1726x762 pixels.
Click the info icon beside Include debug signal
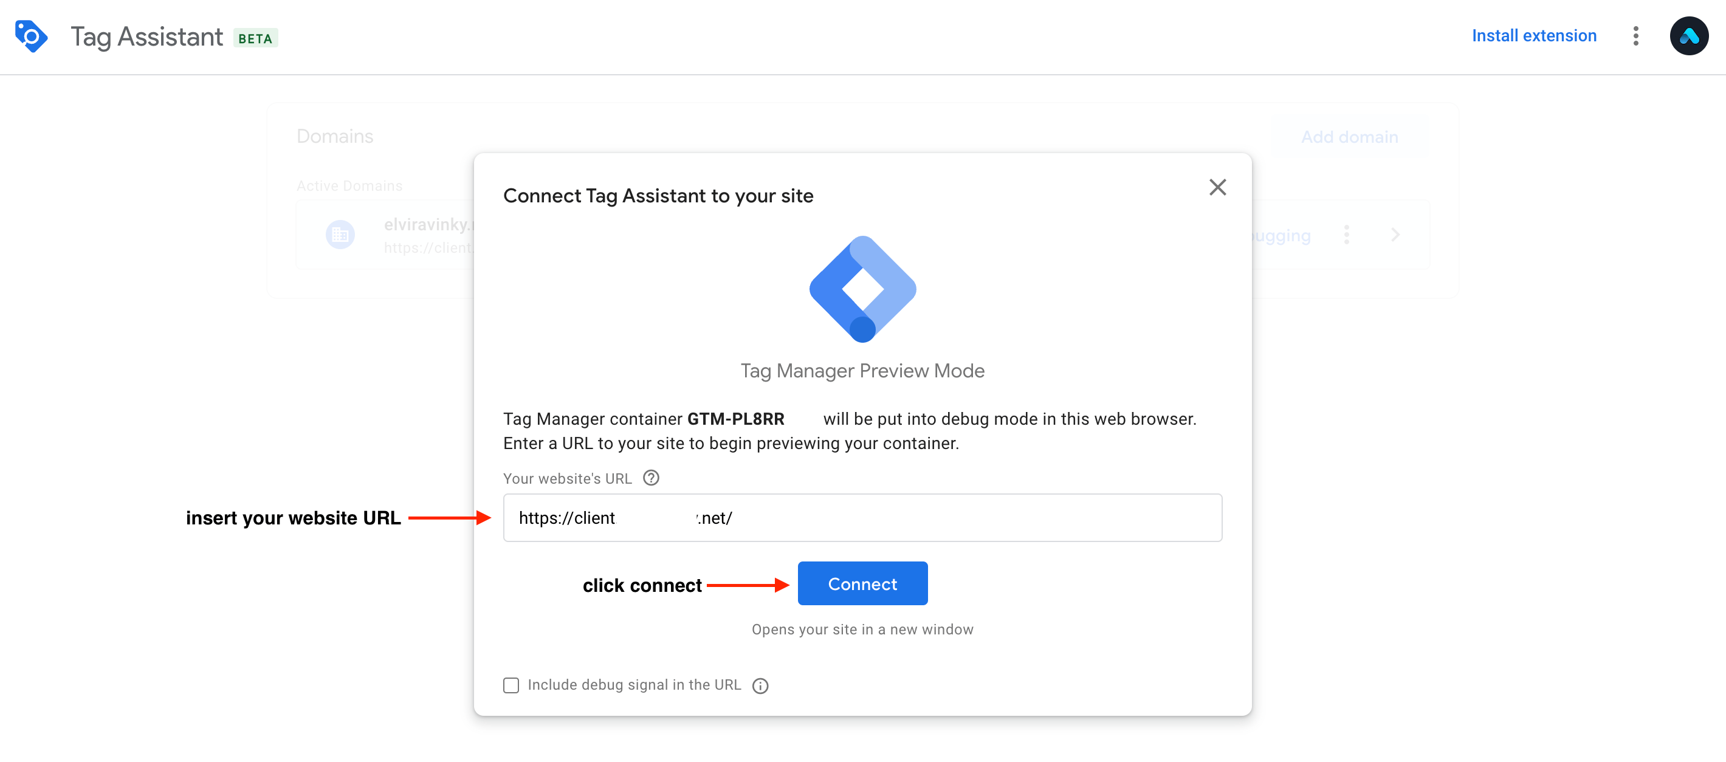point(760,685)
